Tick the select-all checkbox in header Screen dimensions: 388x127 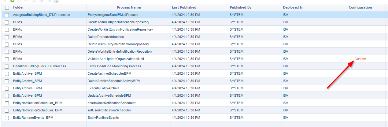coord(7,8)
